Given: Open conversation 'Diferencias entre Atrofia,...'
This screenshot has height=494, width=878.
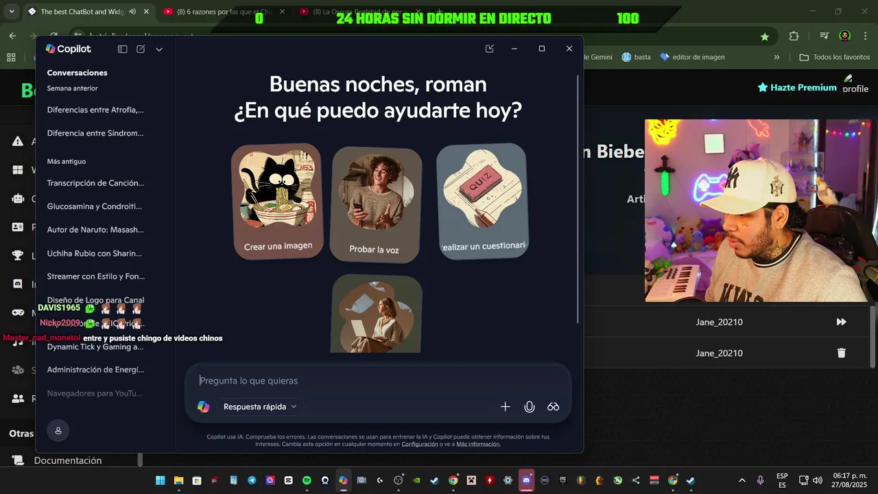Looking at the screenshot, I should [x=95, y=110].
